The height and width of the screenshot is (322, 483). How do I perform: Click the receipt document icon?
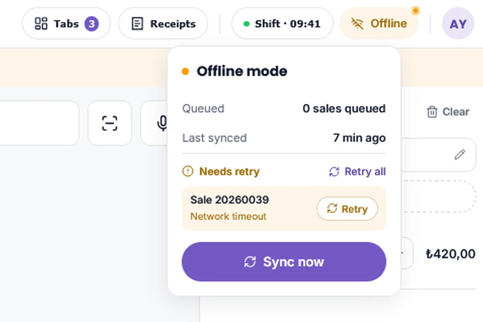pyautogui.click(x=137, y=24)
